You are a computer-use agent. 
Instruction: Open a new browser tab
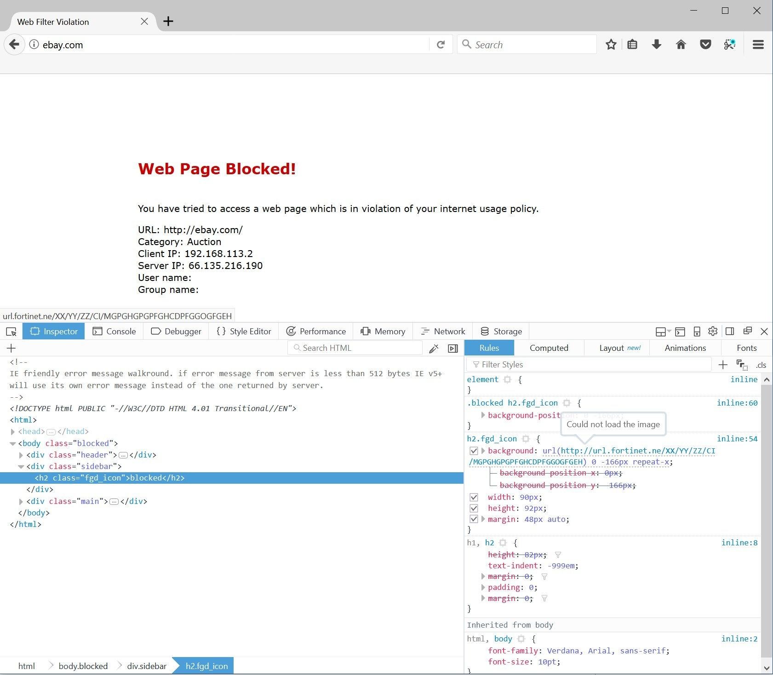pos(168,21)
